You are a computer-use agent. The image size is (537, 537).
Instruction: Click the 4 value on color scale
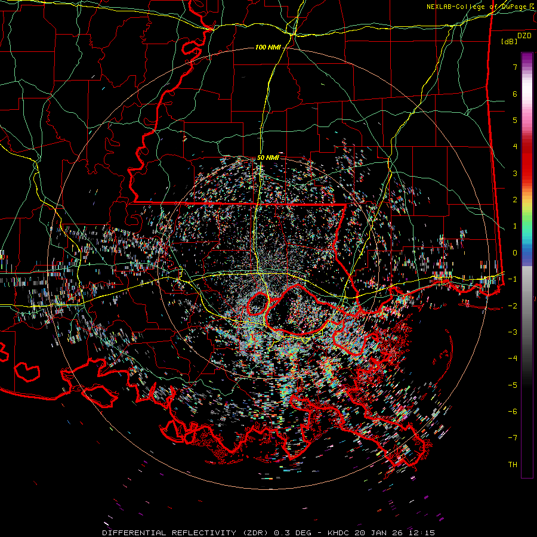515,147
